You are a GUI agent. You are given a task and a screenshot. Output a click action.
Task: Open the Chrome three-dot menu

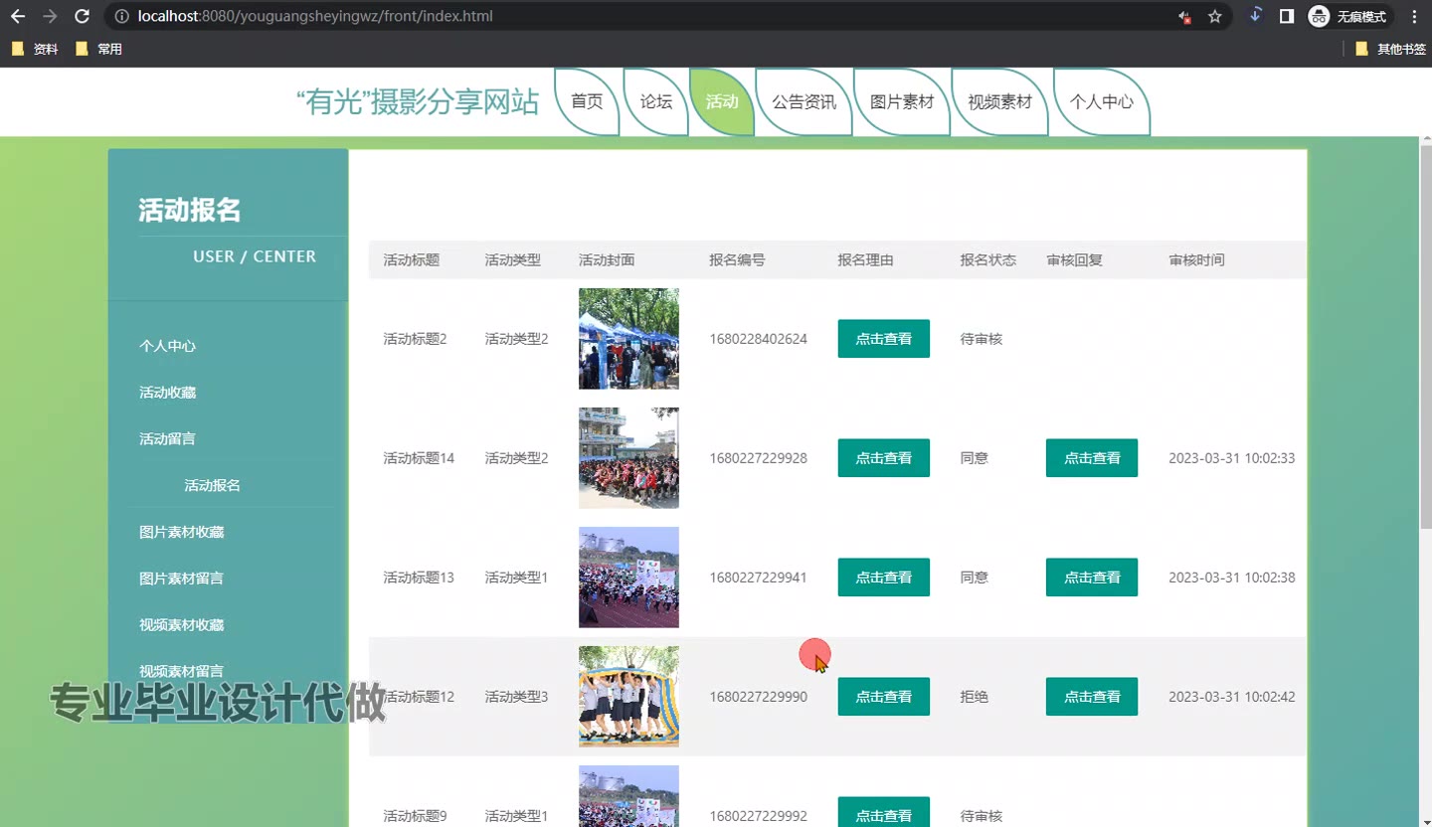[1414, 16]
